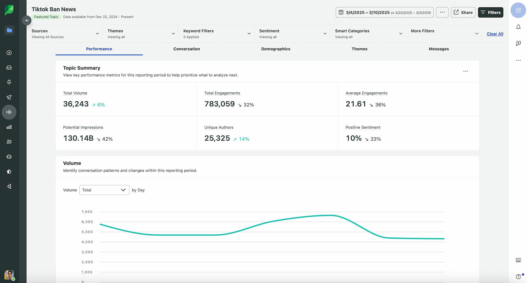Viewport: 527px width, 283px height.
Task: Click the 36,243 total volume value
Action: [x=76, y=104]
